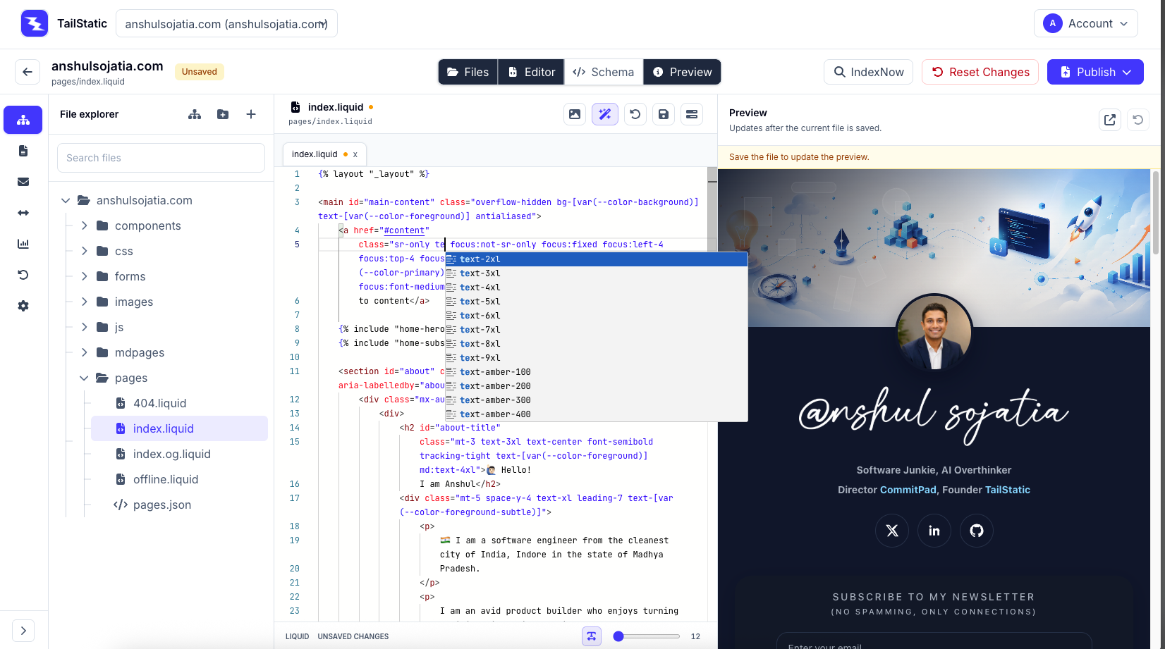
Task: Open the settings gear sidebar icon
Action: click(x=23, y=306)
